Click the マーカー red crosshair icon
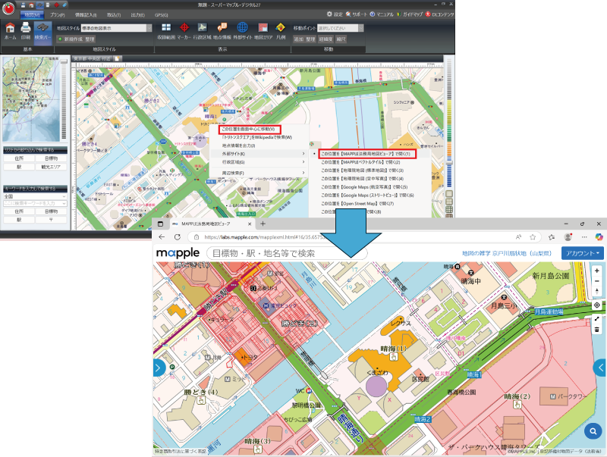 click(184, 30)
